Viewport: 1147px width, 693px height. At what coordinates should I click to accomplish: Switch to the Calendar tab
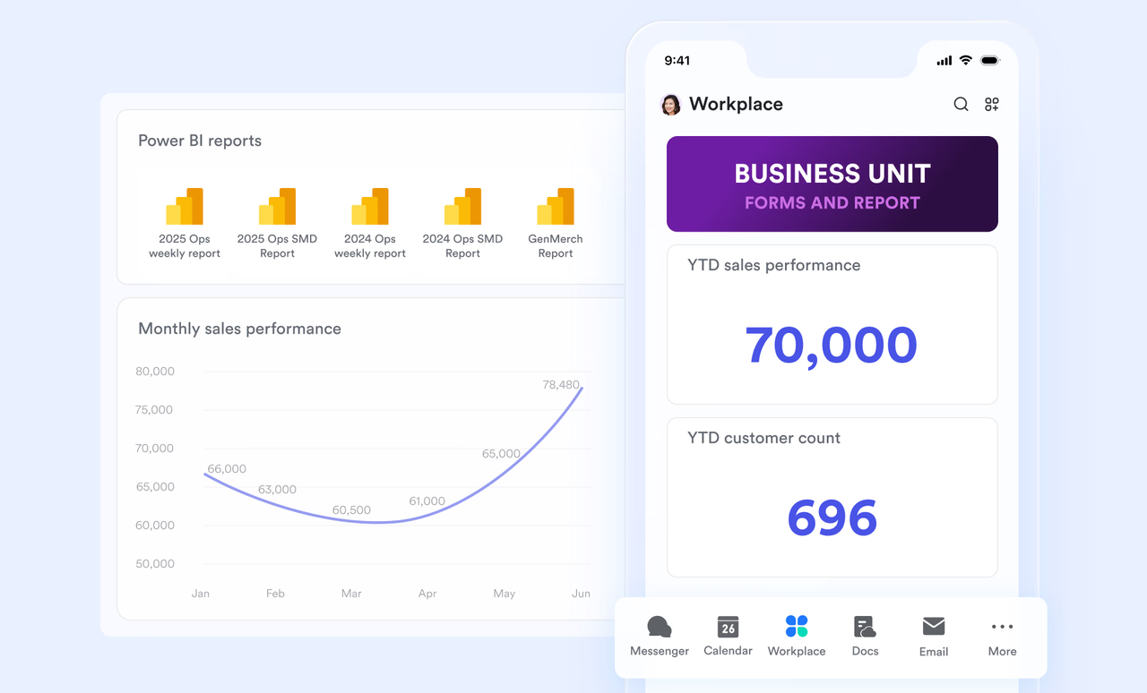tap(728, 637)
